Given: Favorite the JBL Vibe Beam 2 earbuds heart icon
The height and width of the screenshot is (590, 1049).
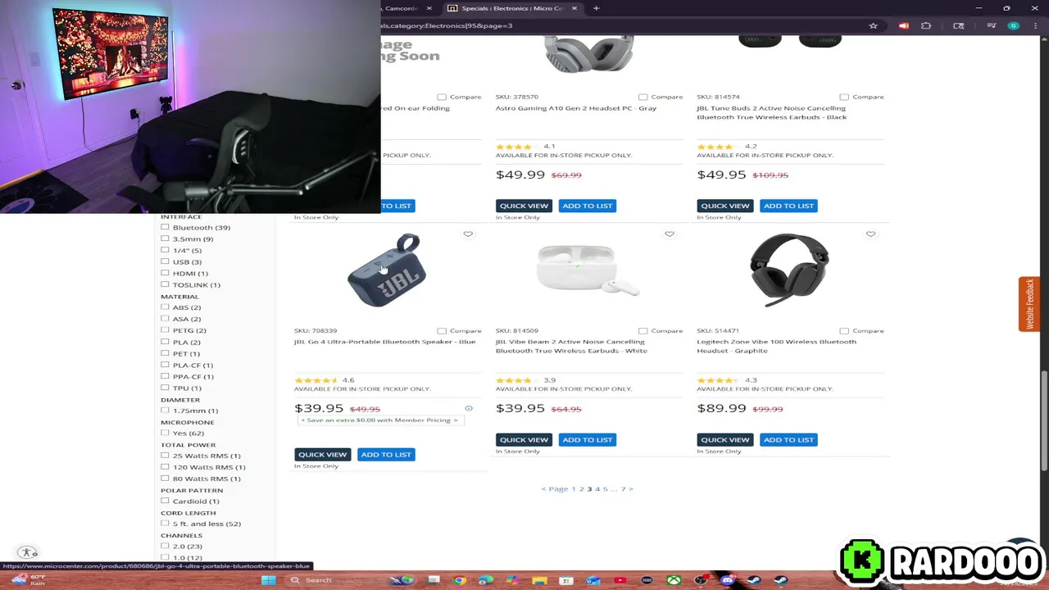Looking at the screenshot, I should point(670,234).
